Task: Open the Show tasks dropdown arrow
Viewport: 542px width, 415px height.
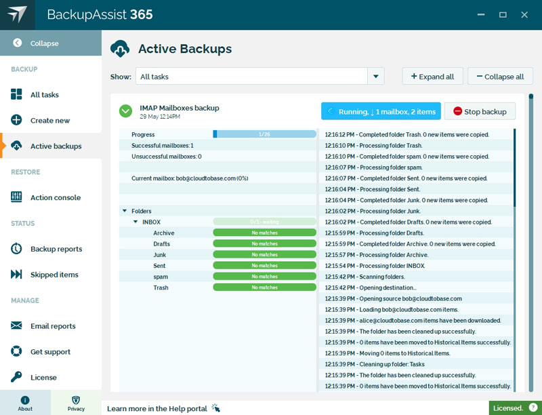Action: pyautogui.click(x=376, y=76)
